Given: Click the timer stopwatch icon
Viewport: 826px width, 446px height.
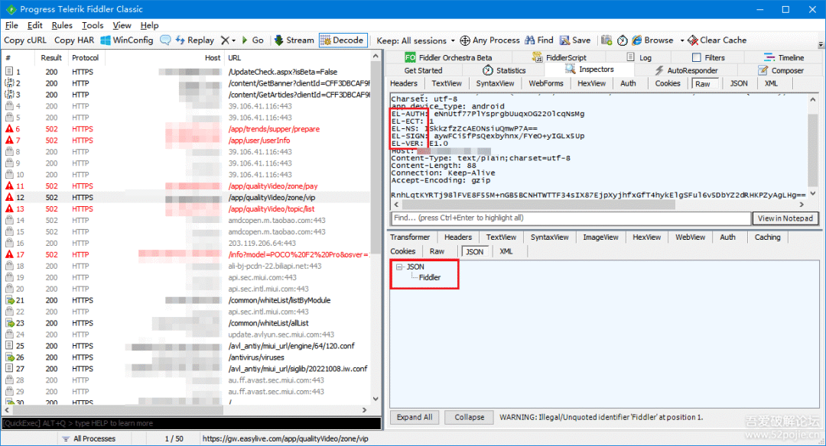Looking at the screenshot, I should [622, 40].
